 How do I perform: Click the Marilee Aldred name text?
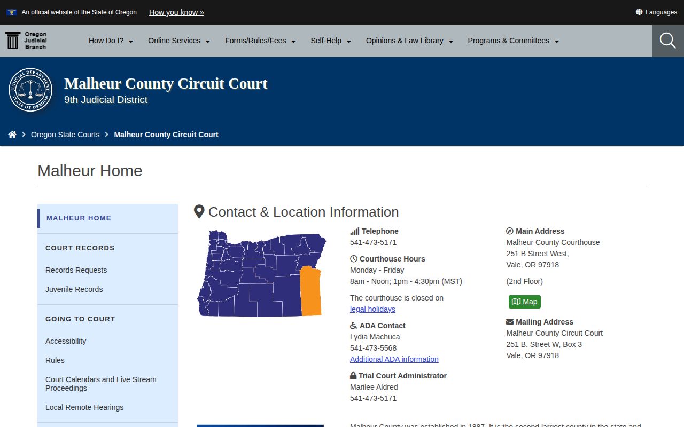click(x=374, y=387)
